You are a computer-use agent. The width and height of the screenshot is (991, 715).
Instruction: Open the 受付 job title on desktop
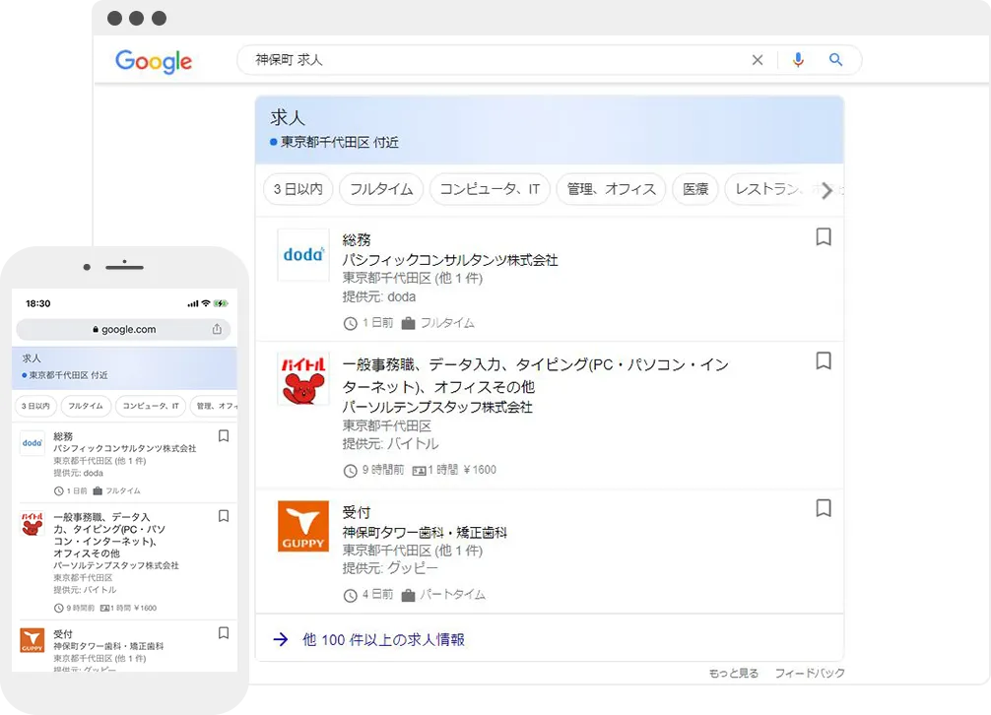(x=357, y=512)
